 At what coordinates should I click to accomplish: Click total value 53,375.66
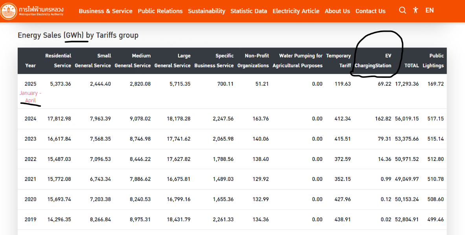click(x=407, y=139)
